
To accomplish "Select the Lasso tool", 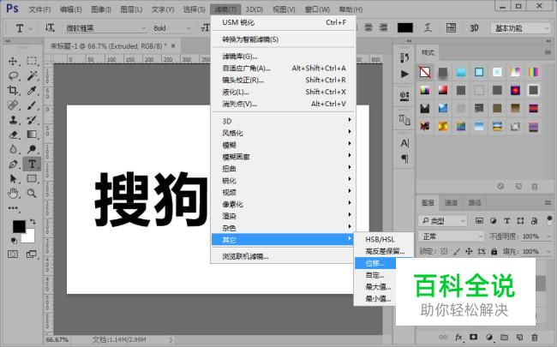I will pos(13,75).
